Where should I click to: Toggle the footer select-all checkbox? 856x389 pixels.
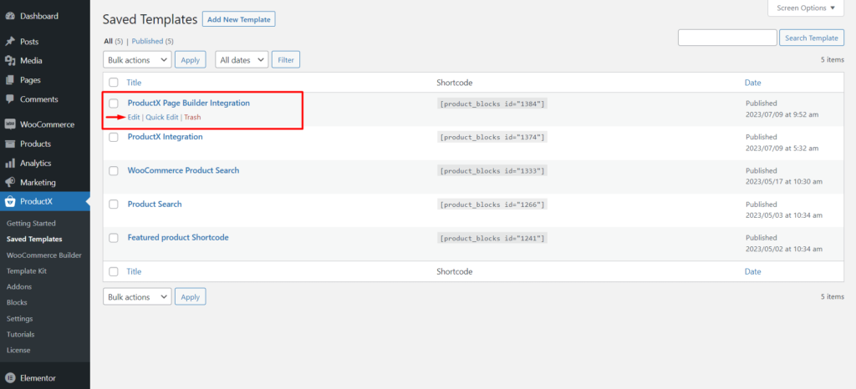click(114, 271)
